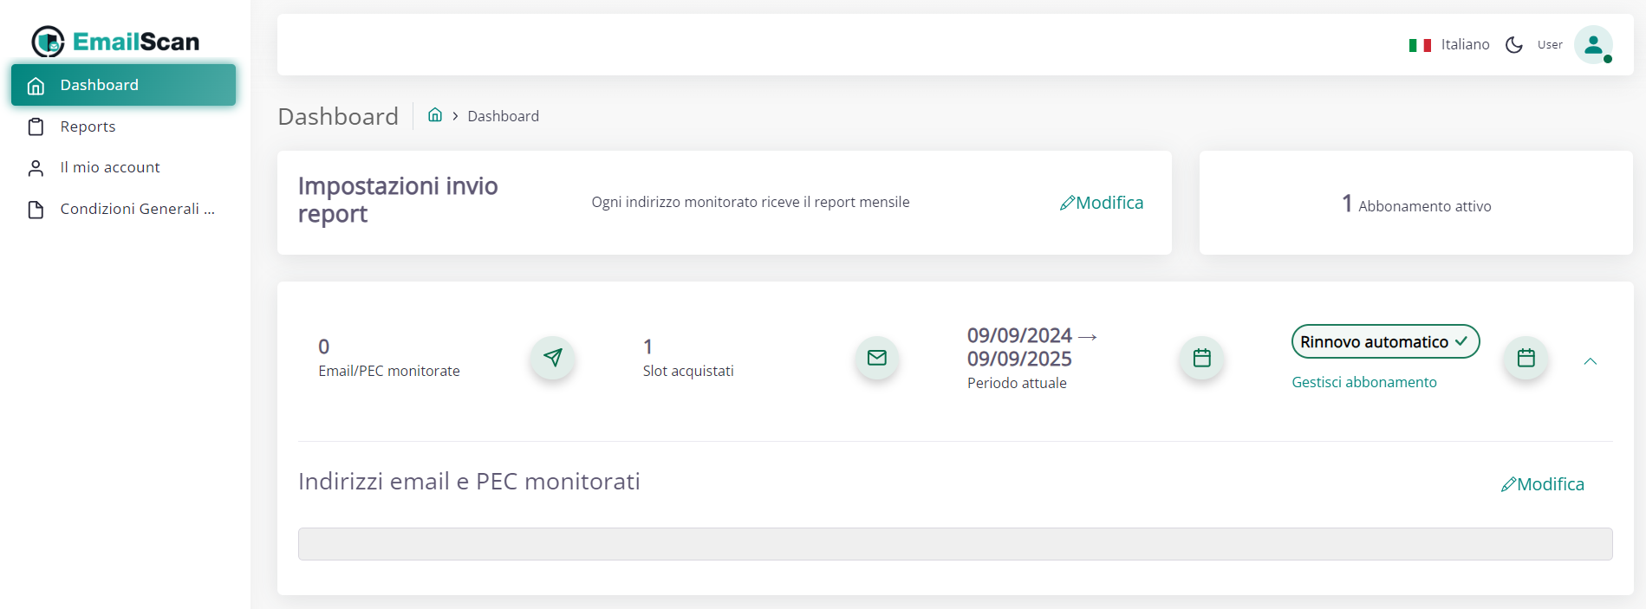Collapse the subscription details with chevron

coord(1590,361)
